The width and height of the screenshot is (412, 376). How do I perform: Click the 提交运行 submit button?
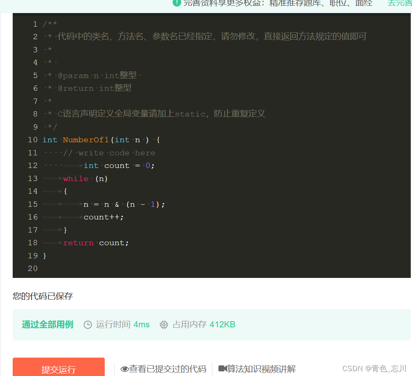tap(59, 367)
